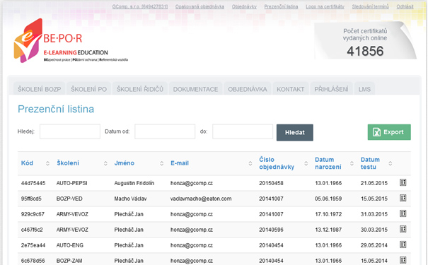Open detail icon for row 6c678d56
The width and height of the screenshot is (428, 265).
click(x=403, y=260)
